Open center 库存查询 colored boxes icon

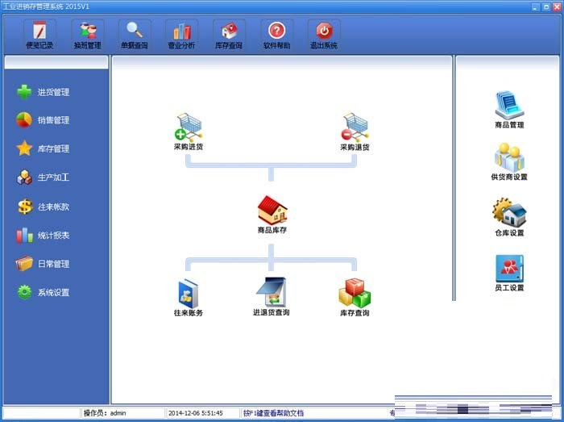pos(355,298)
